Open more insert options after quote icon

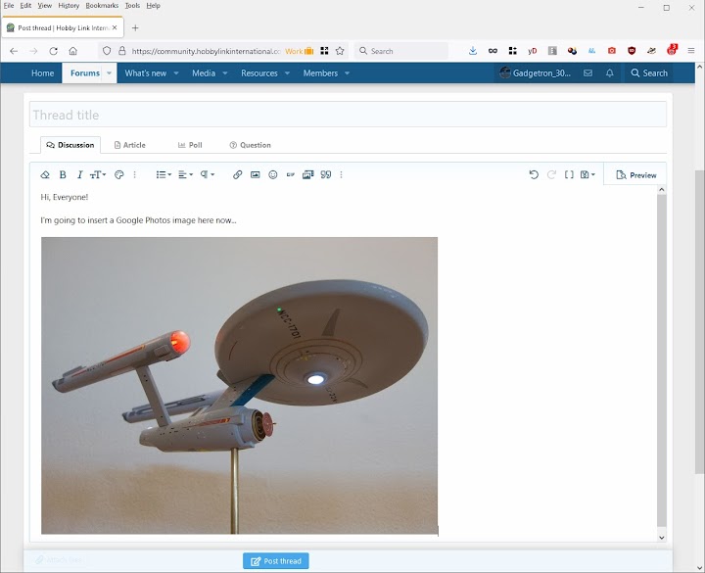[342, 175]
